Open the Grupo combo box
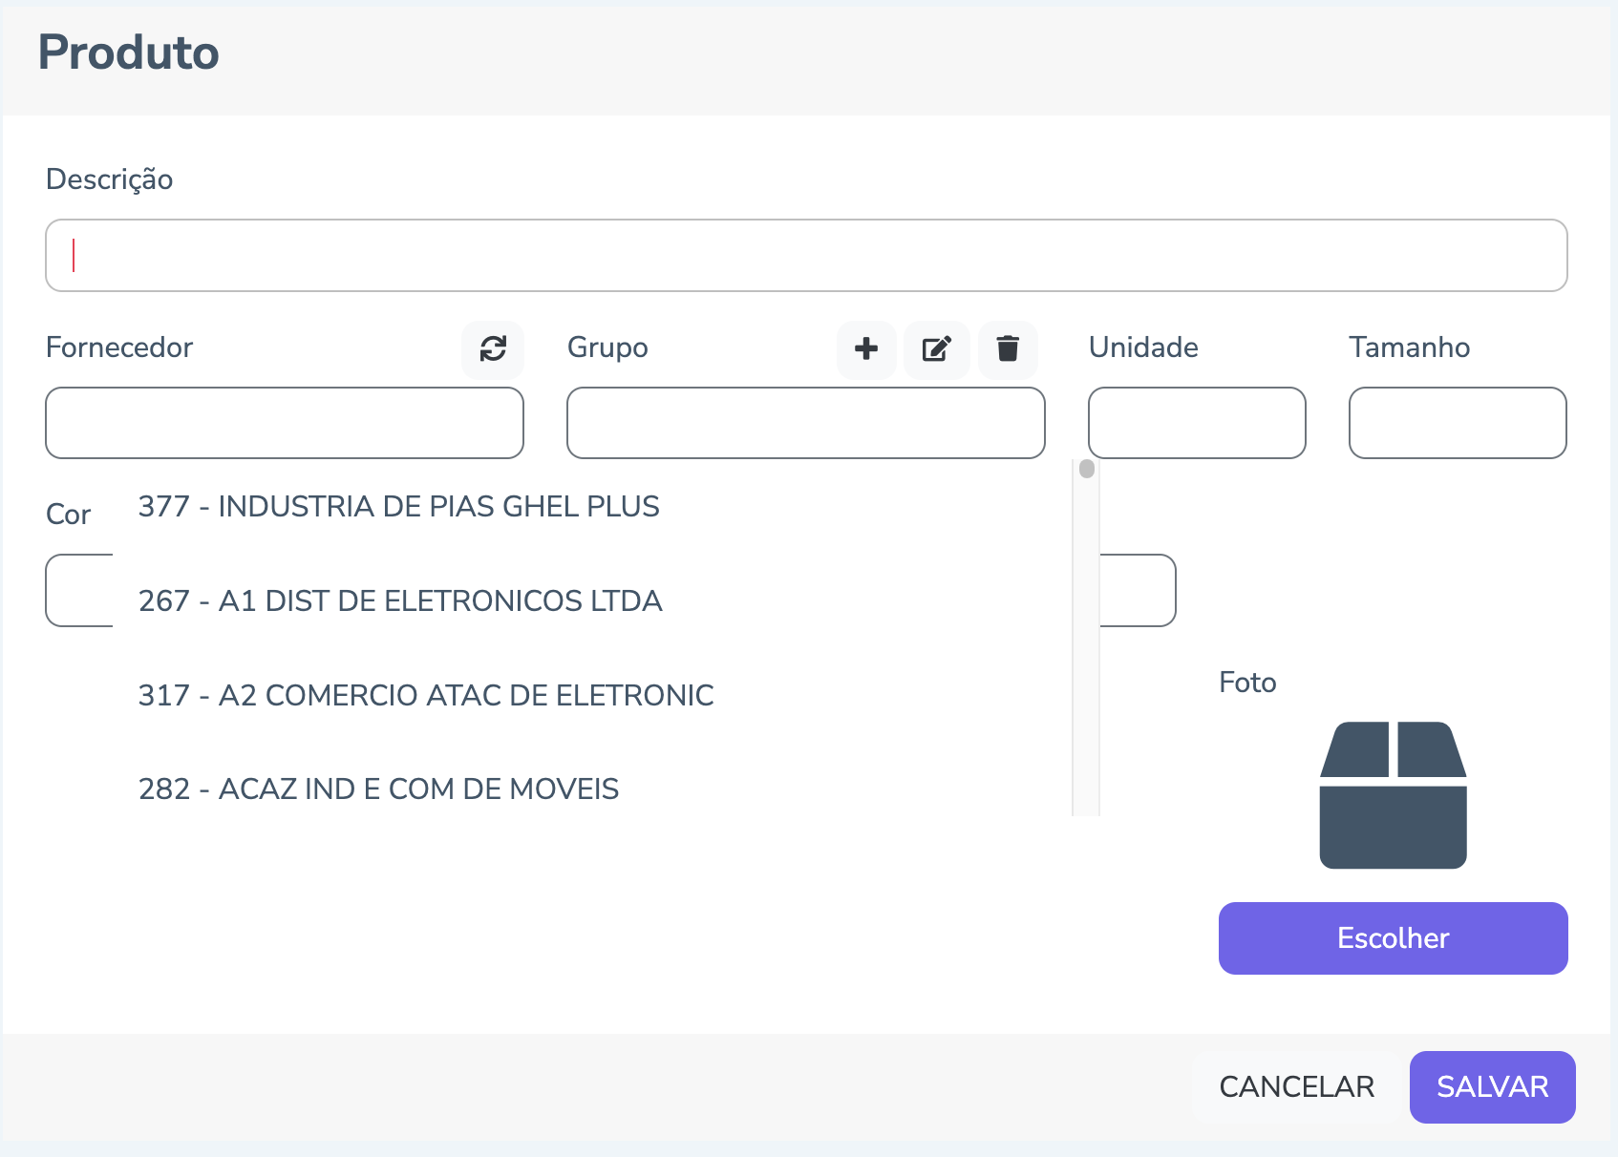This screenshot has height=1157, width=1618. (805, 423)
